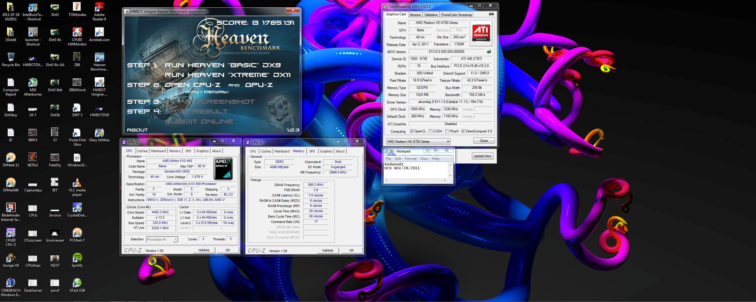756x302 pixels.
Task: Open CrystalDisk desktop icon
Action: [77, 210]
